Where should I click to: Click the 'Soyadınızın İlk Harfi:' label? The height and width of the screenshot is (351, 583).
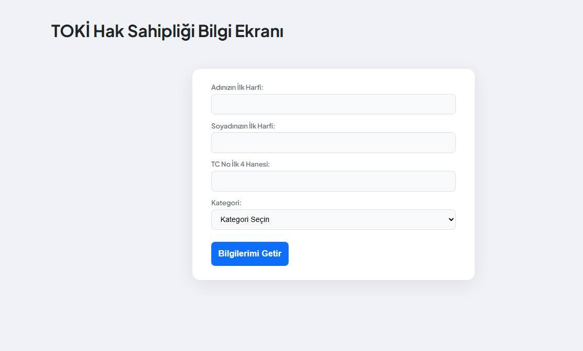point(243,126)
